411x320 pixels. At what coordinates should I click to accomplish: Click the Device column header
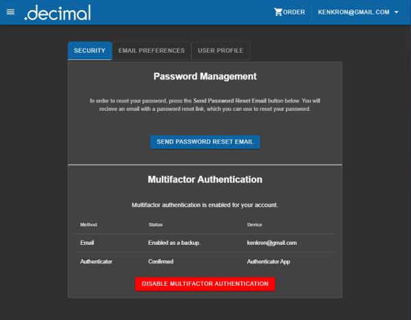tap(255, 225)
